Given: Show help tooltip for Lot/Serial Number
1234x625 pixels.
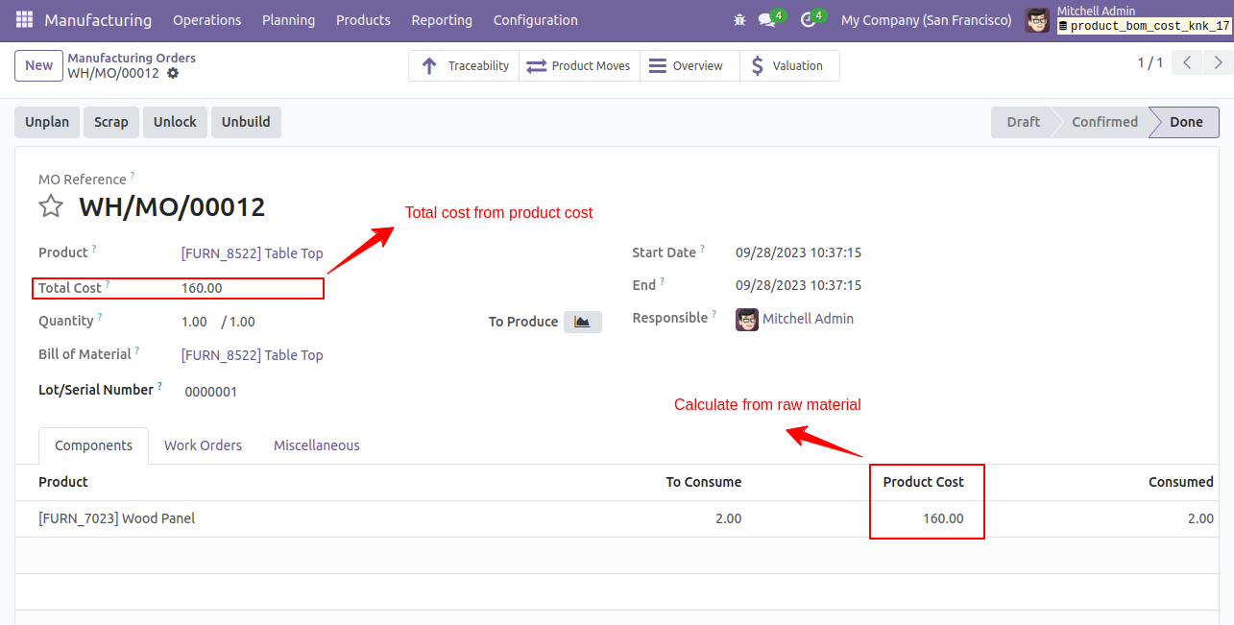Looking at the screenshot, I should 160,386.
